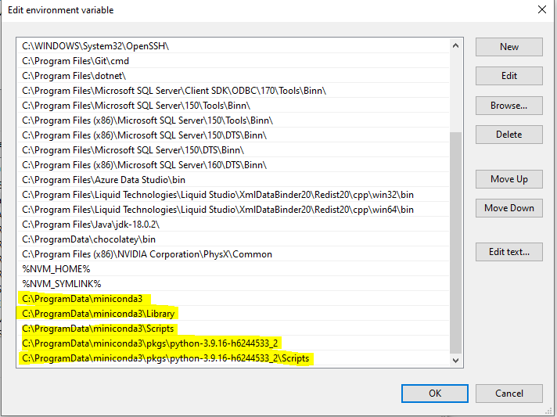Viewport: 557px width, 417px height.
Task: Select the python-3.9.16-h6244533_2\Scripts entry
Action: click(233, 358)
